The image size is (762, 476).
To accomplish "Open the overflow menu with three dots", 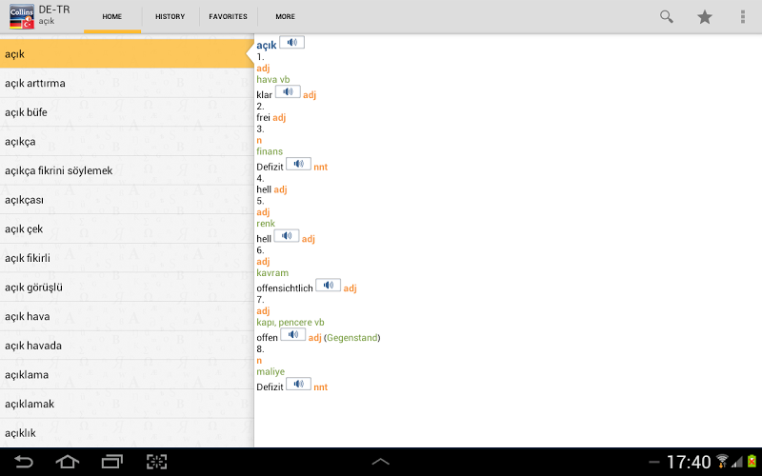I will (743, 16).
